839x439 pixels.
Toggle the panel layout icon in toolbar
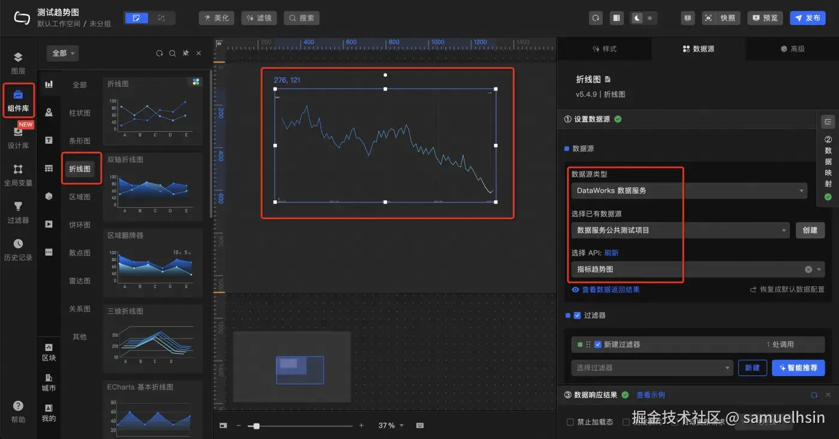click(x=616, y=18)
